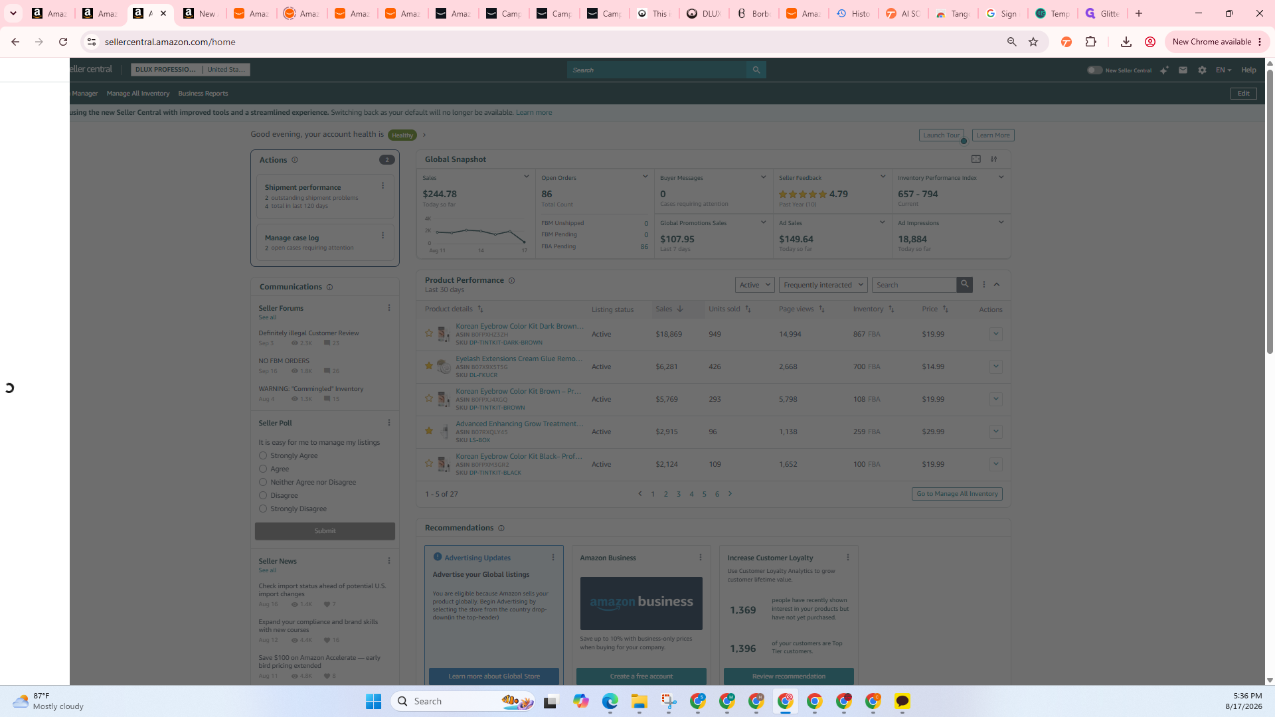
Task: Toggle favorite star for Advanced Enhancing Grow Treatment
Action: (429, 431)
